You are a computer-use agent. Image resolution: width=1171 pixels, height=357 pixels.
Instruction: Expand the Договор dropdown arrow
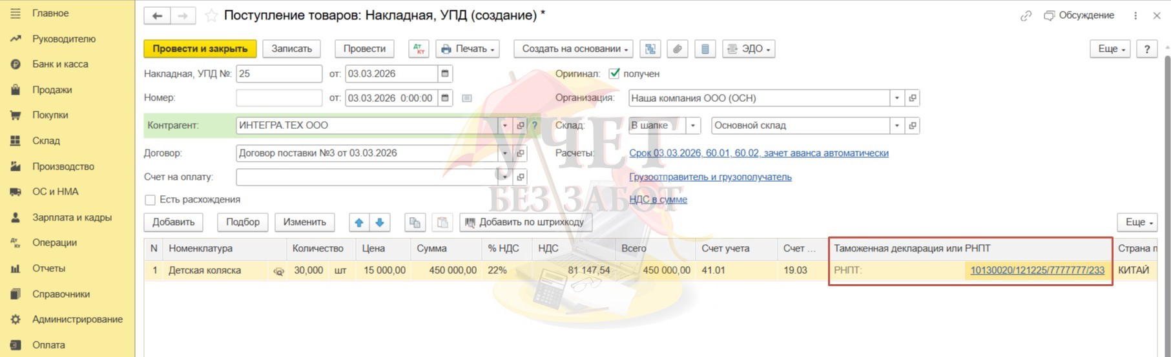tap(504, 153)
